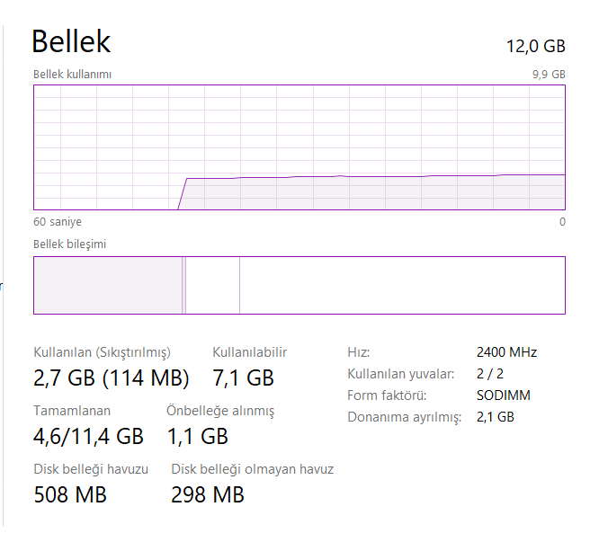Click the 2400 MHz speed value

[506, 352]
